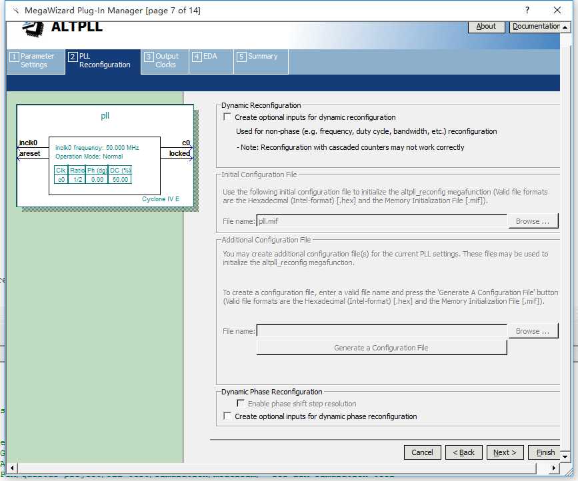578x481 pixels.
Task: Click the 'c0' output port label
Action: click(186, 143)
